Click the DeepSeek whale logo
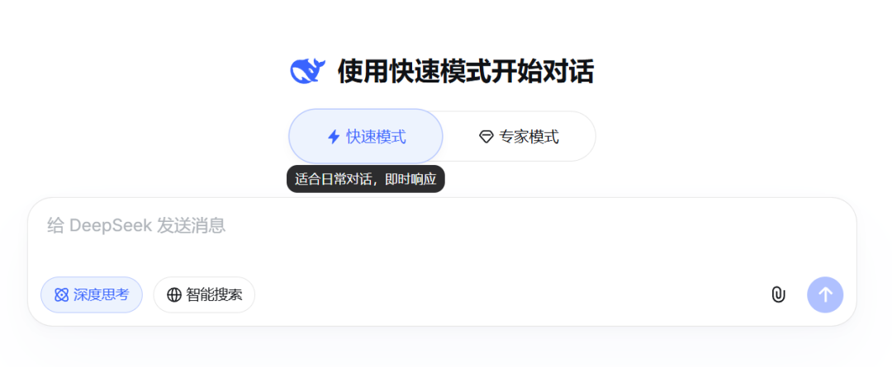This screenshot has width=892, height=367. [x=308, y=72]
